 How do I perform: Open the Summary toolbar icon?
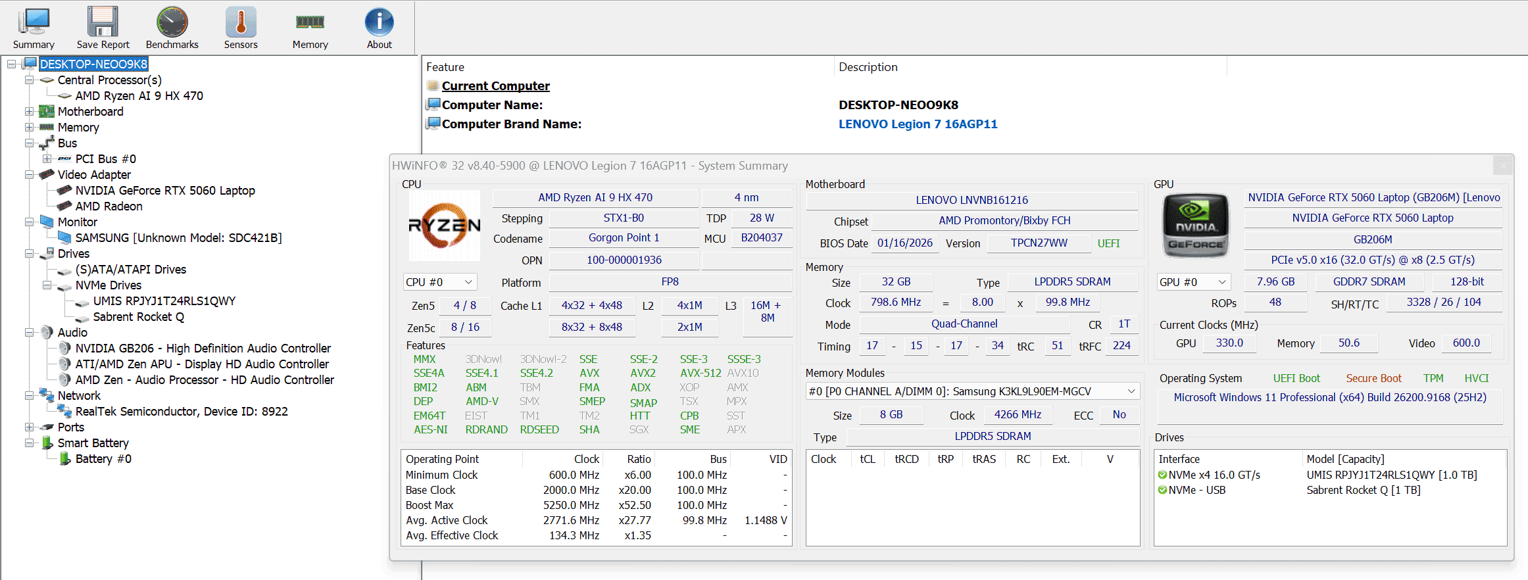(34, 28)
